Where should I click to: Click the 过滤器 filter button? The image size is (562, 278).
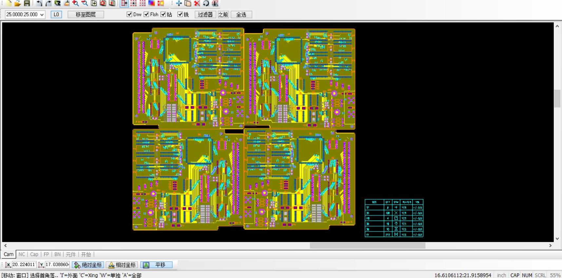[205, 14]
